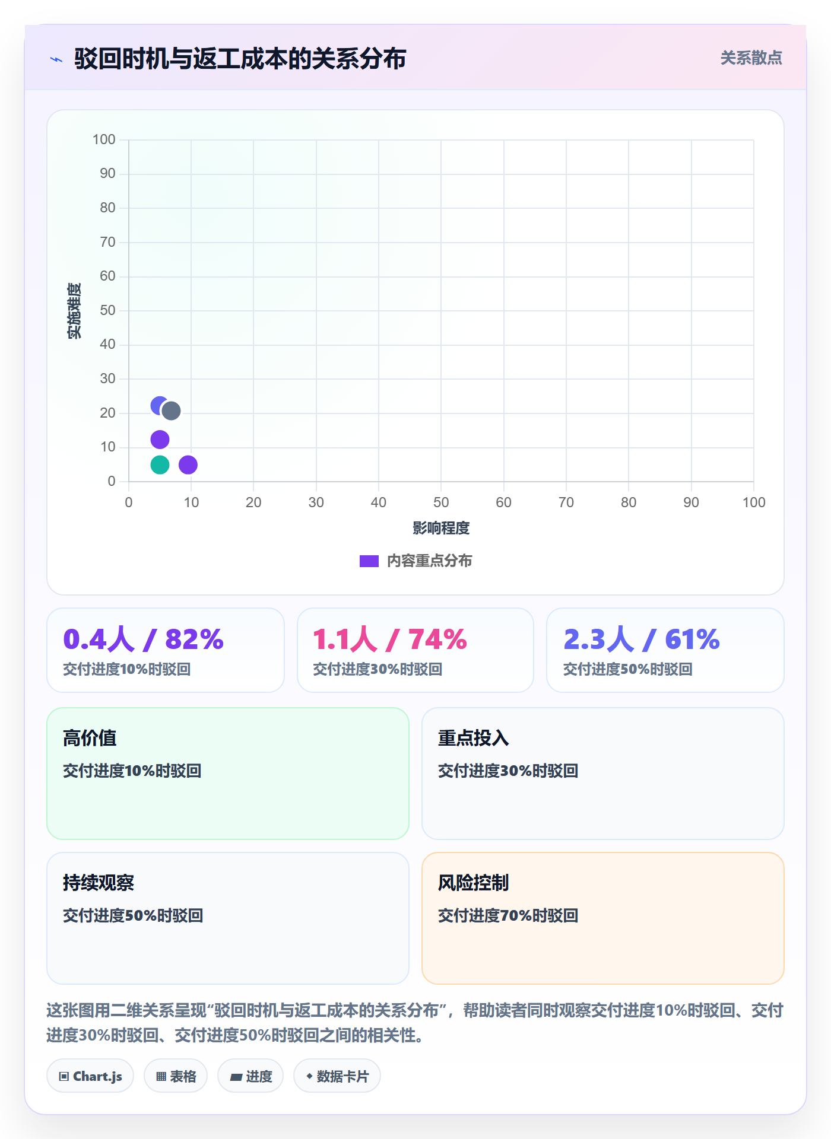Viewport: 831px width, 1139px height.
Task: Toggle the 内容重点分布 legend color swatch
Action: (x=369, y=561)
